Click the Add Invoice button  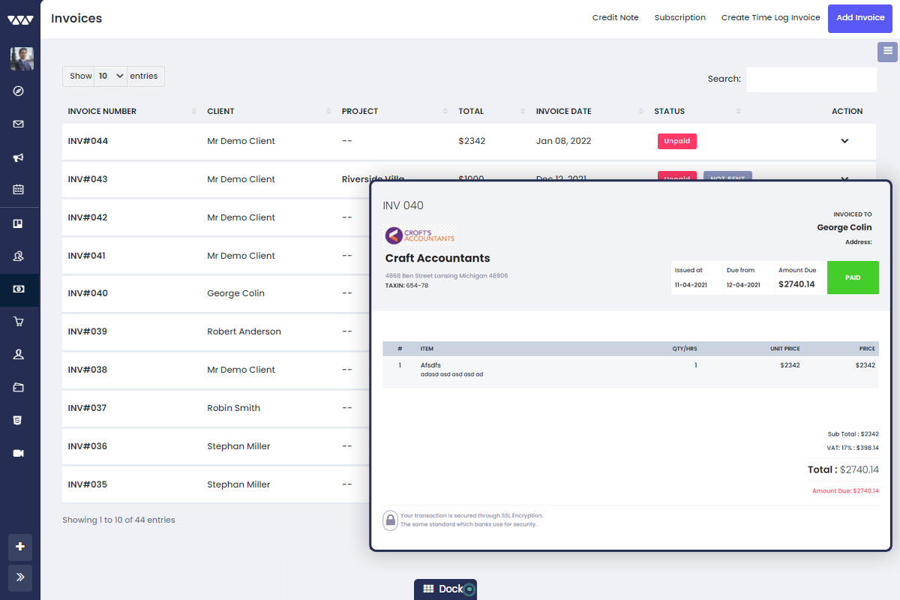(x=859, y=18)
